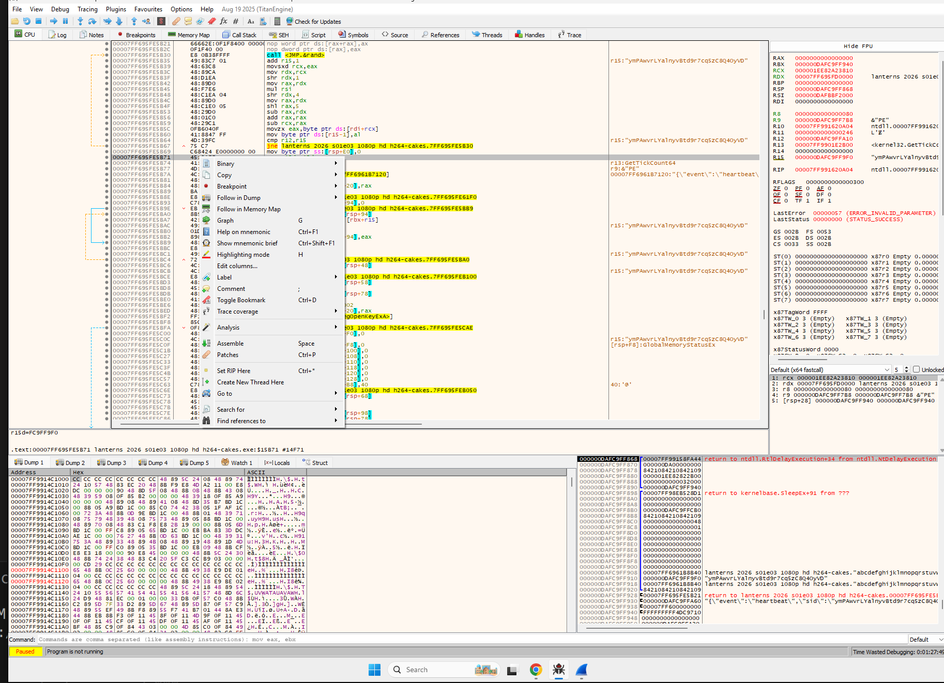Click the Hide FPU button

coord(858,46)
